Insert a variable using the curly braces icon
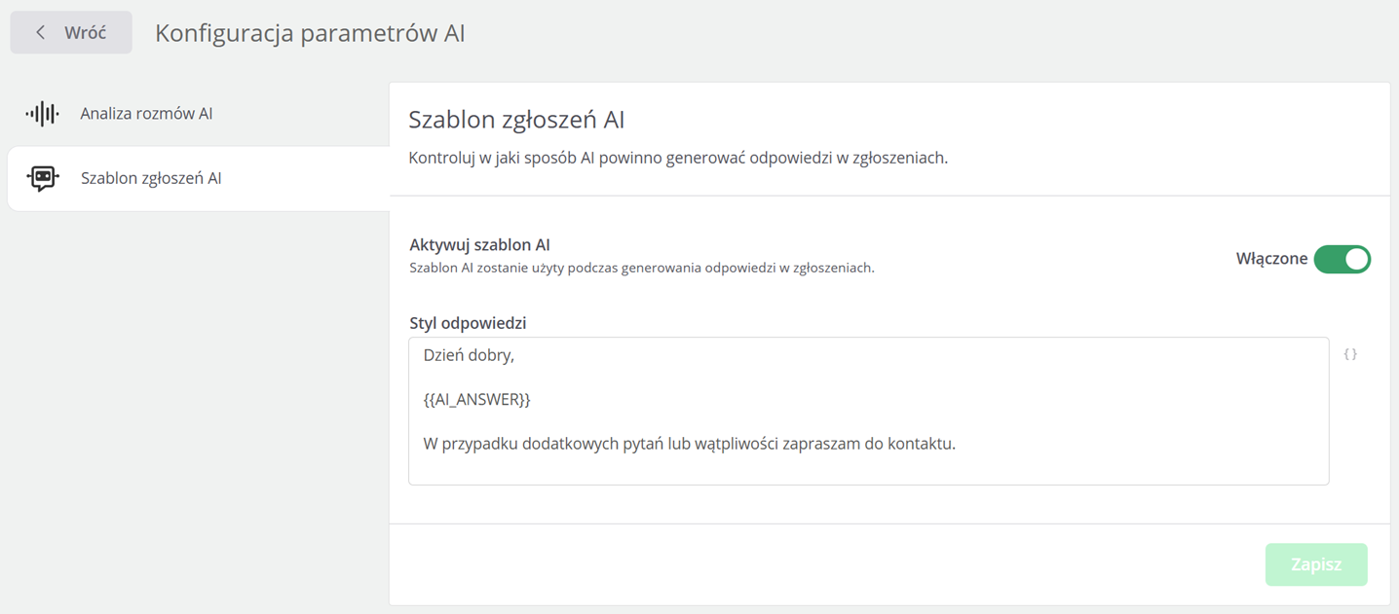Image resolution: width=1399 pixels, height=614 pixels. [x=1350, y=354]
